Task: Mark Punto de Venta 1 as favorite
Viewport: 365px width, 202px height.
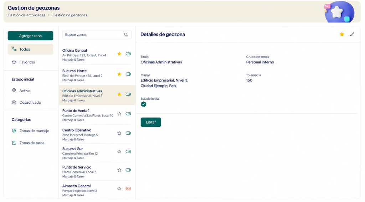Action: [119, 114]
